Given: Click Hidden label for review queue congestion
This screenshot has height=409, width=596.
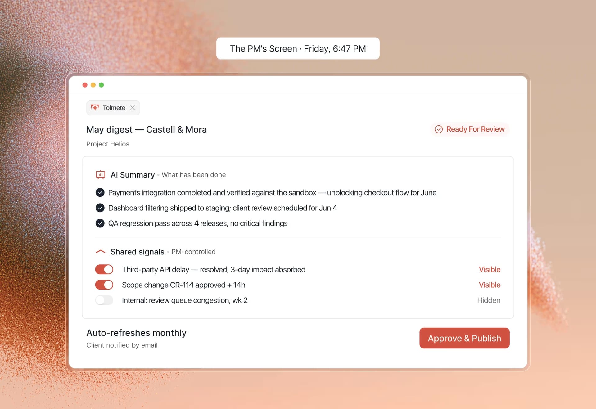Looking at the screenshot, I should [489, 300].
